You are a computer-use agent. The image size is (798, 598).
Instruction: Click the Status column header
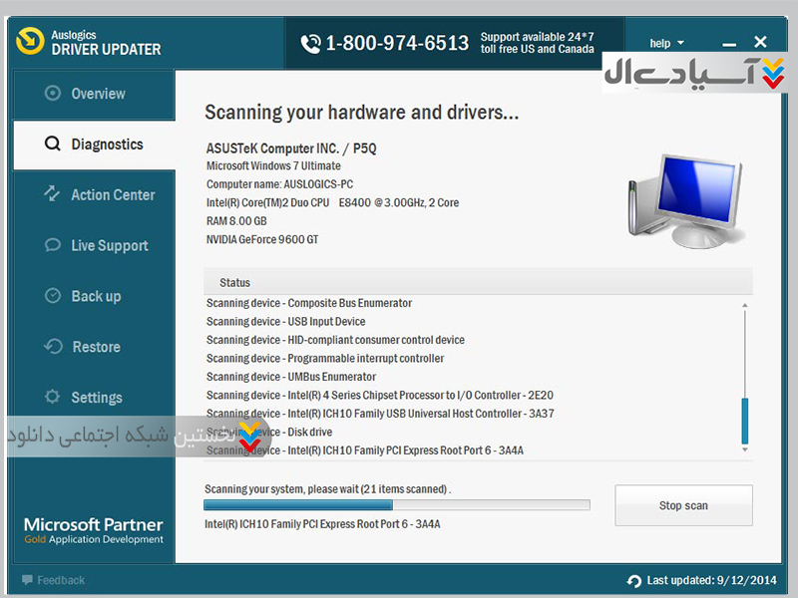pos(235,283)
